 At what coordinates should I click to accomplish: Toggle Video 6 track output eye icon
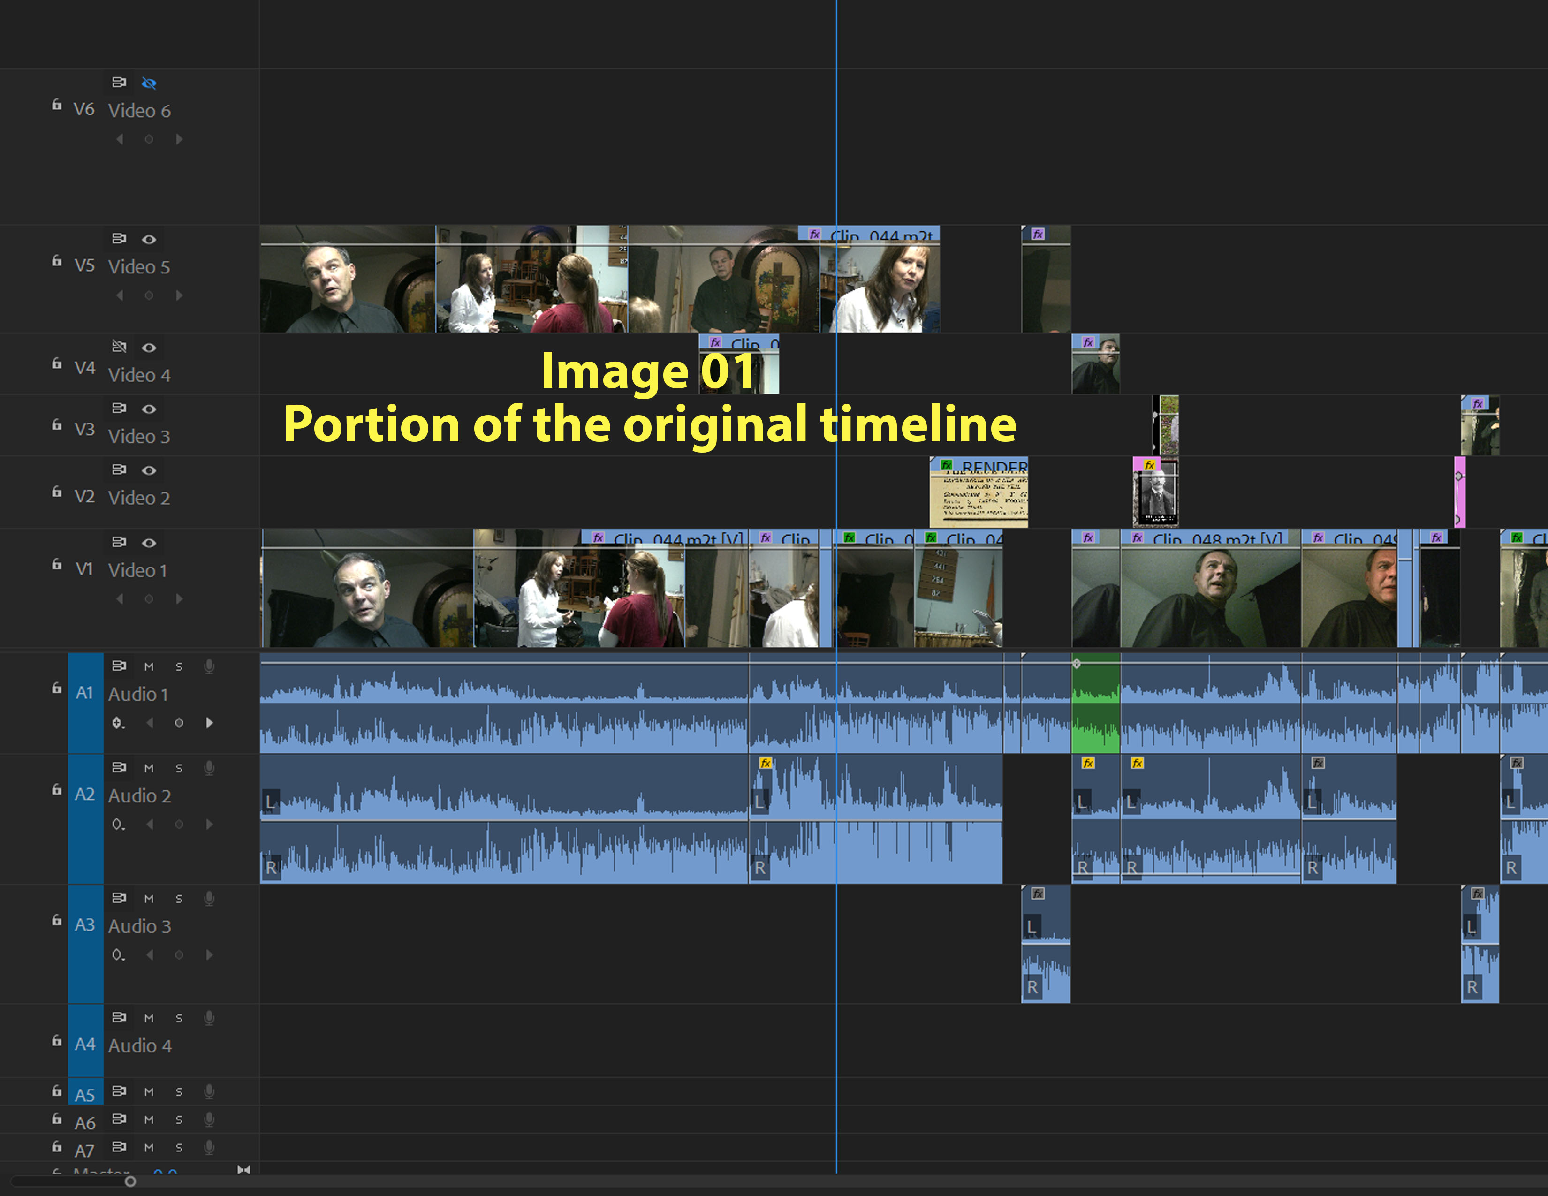click(149, 83)
